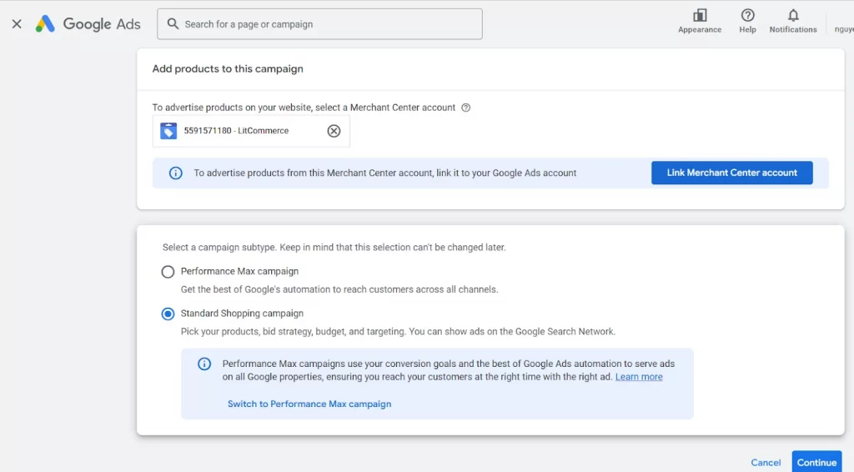Click Switch to Performance Max campaign

pos(309,404)
